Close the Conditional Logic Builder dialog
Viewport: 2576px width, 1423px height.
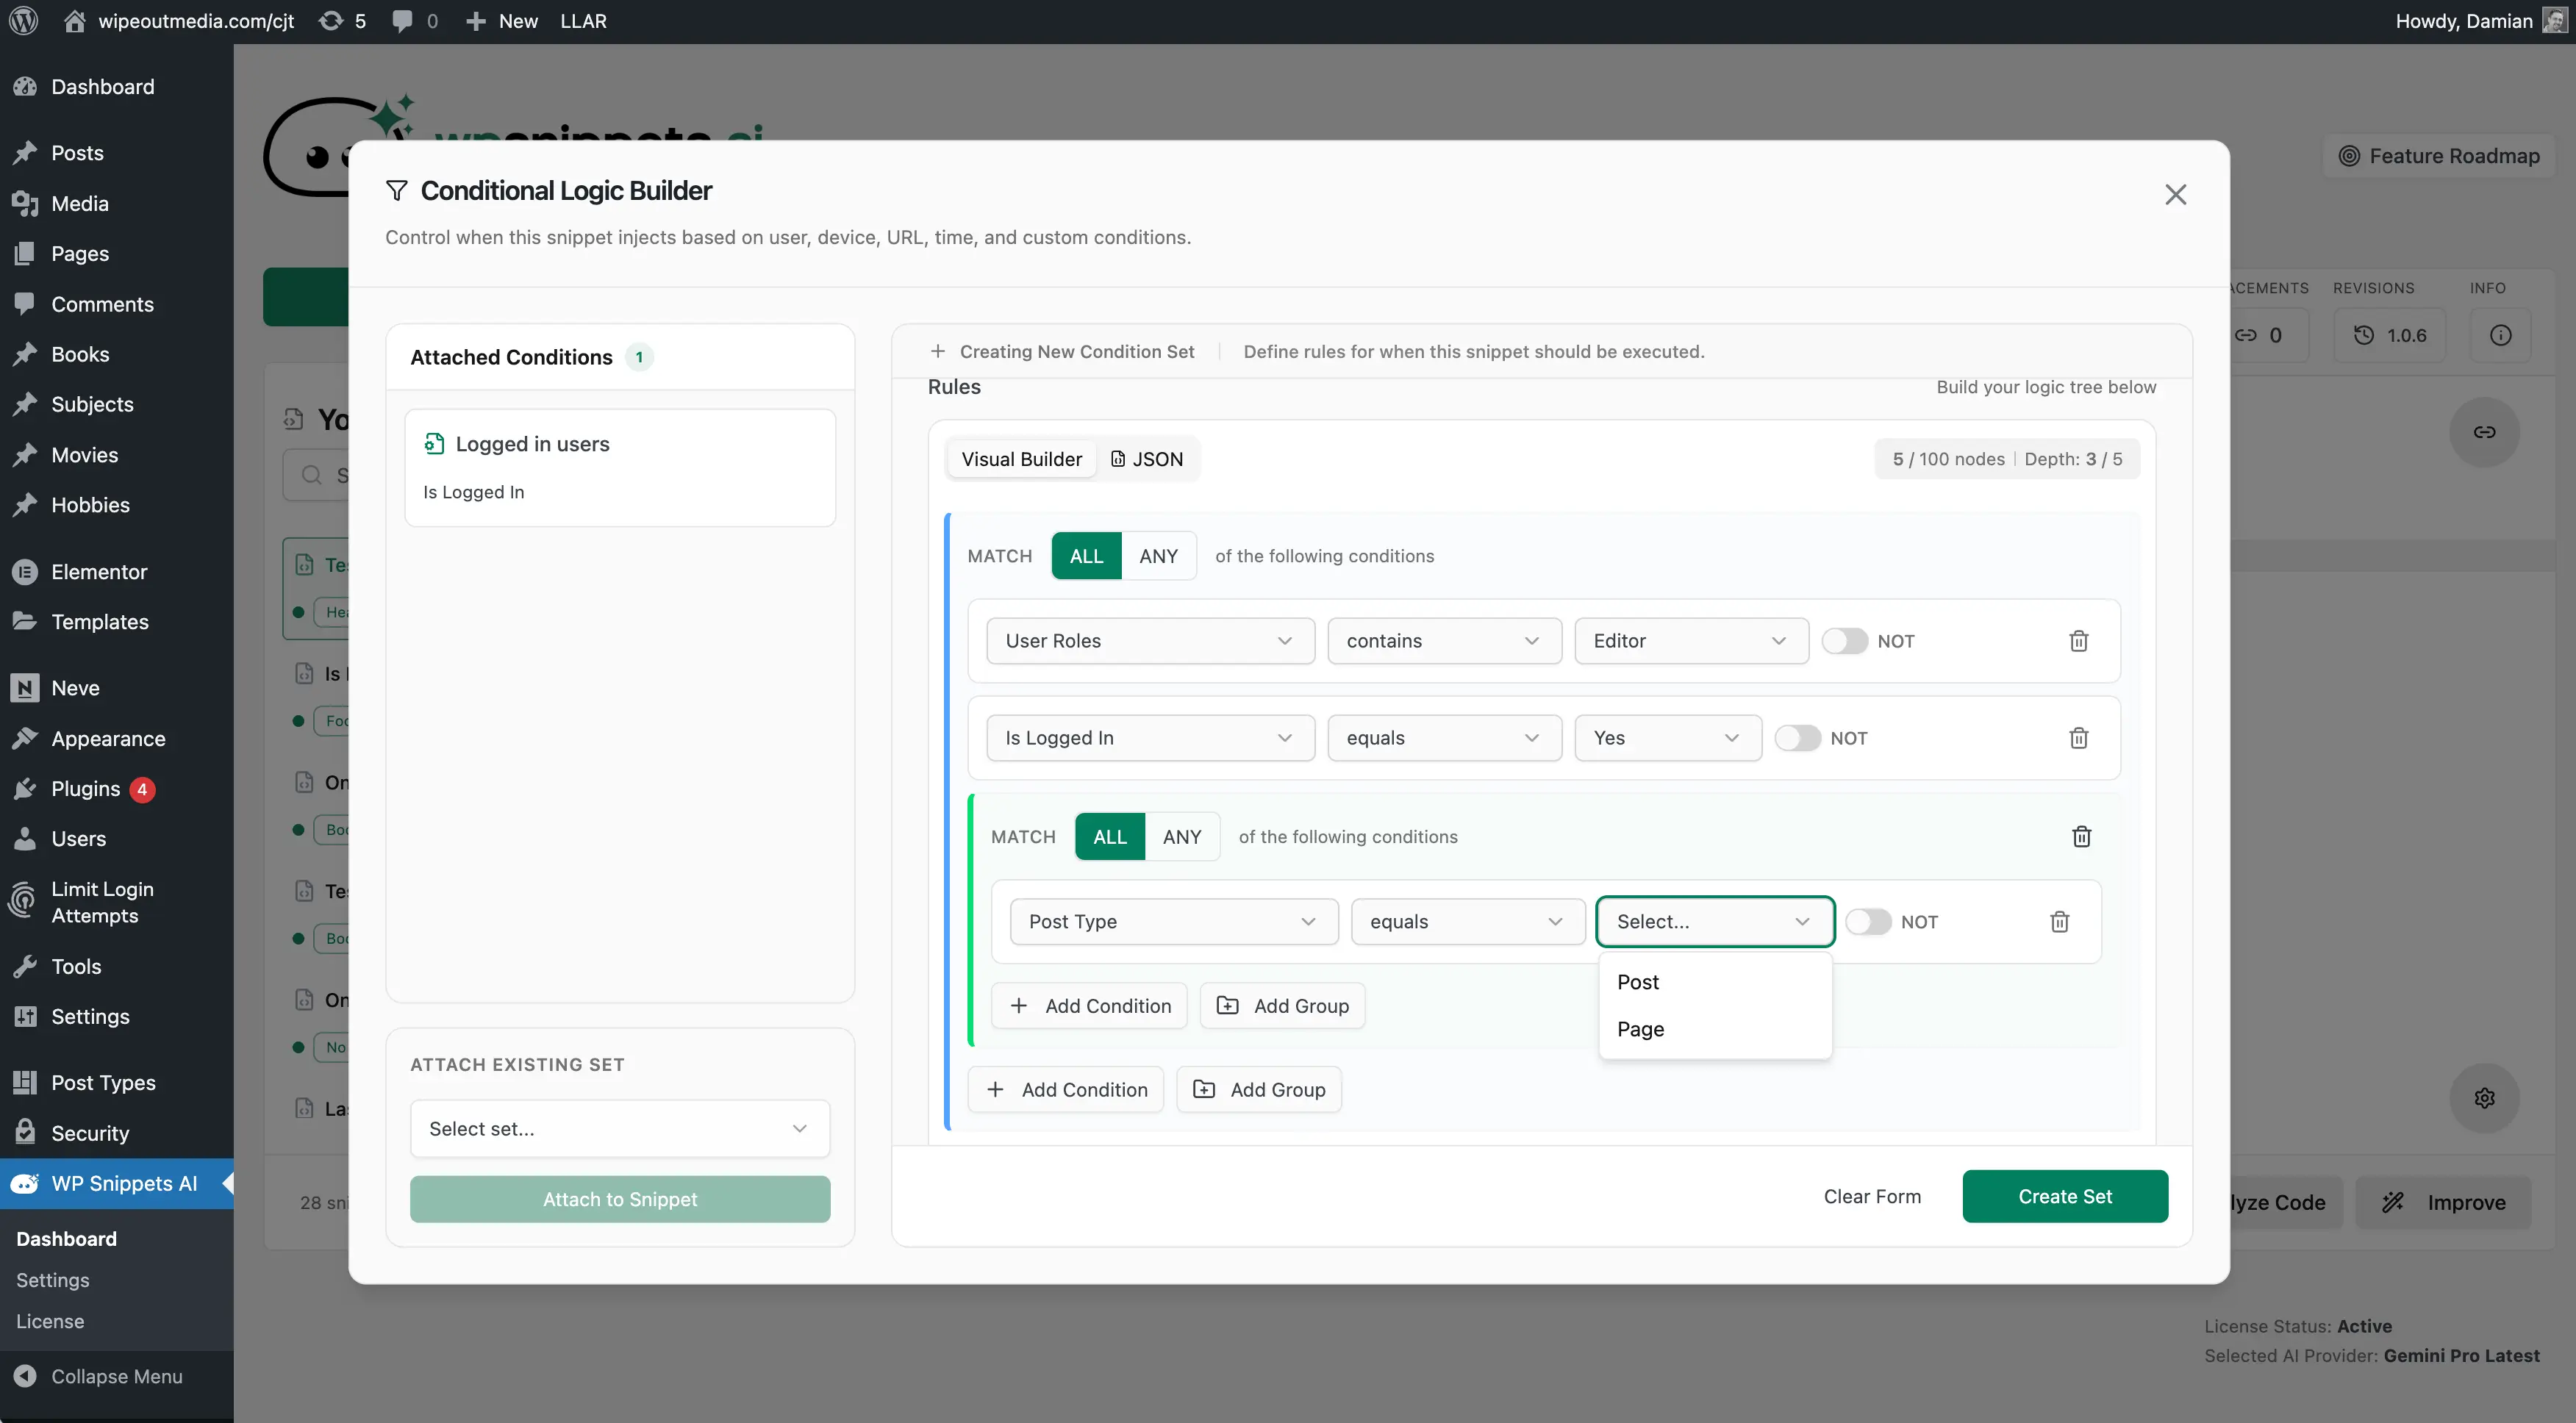pos(2175,195)
